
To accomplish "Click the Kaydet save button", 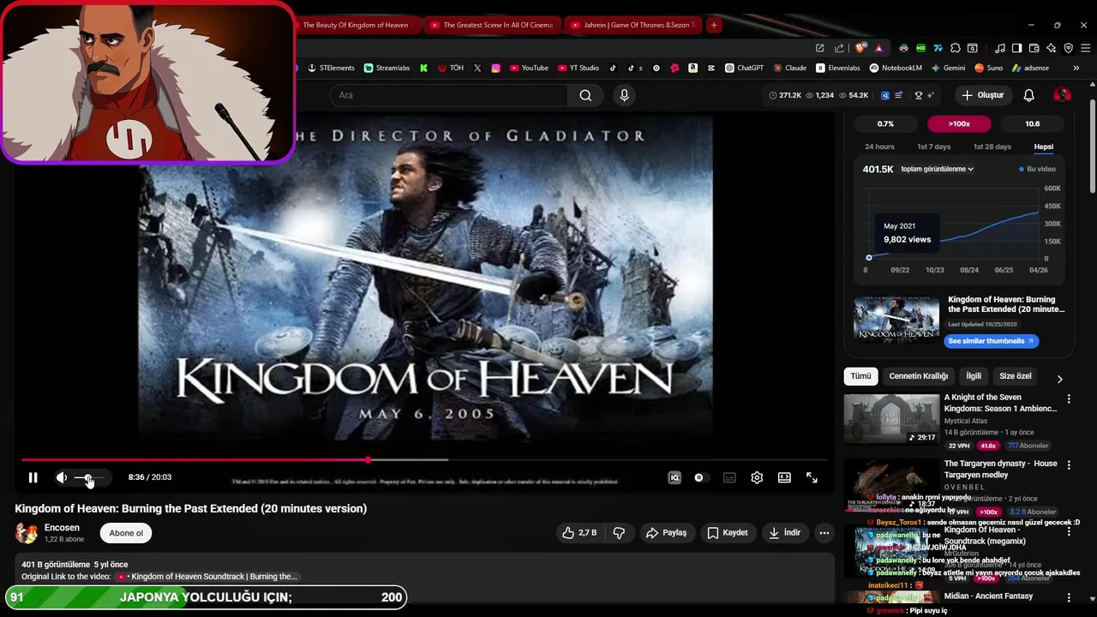I will click(728, 533).
